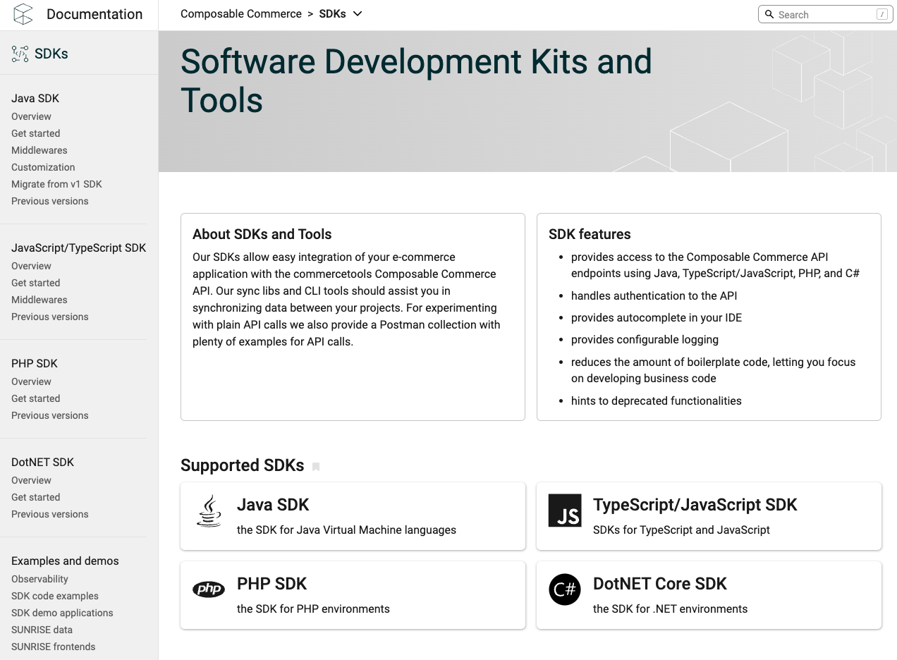Click the JS logo icon
This screenshot has width=897, height=660.
point(565,511)
